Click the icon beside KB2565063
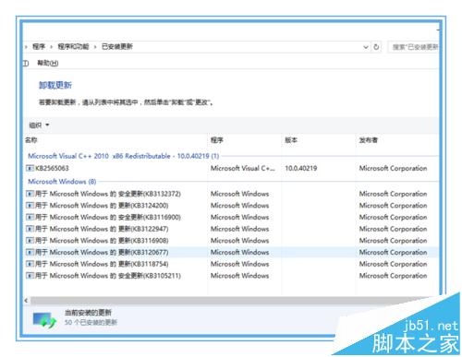 pos(30,168)
